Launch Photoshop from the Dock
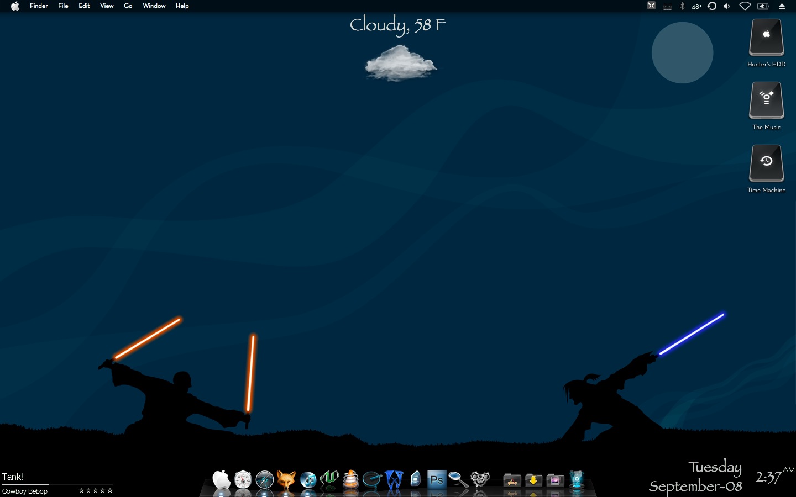 click(437, 479)
